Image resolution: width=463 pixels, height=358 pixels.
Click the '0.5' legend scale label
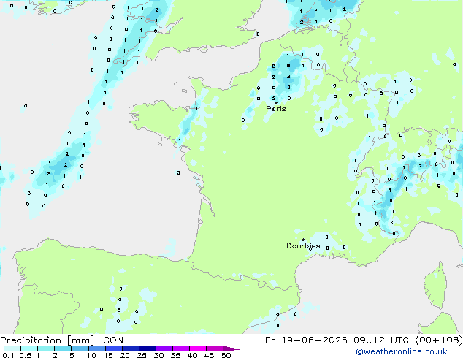coord(26,355)
